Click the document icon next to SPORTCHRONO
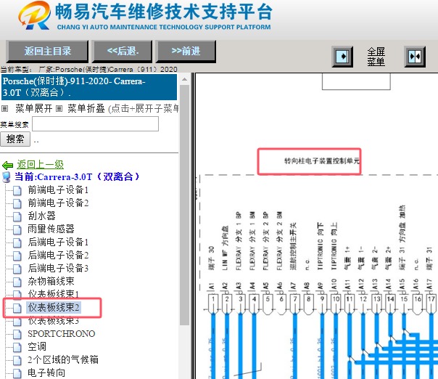Image resolution: width=438 pixels, height=379 pixels. point(17,334)
